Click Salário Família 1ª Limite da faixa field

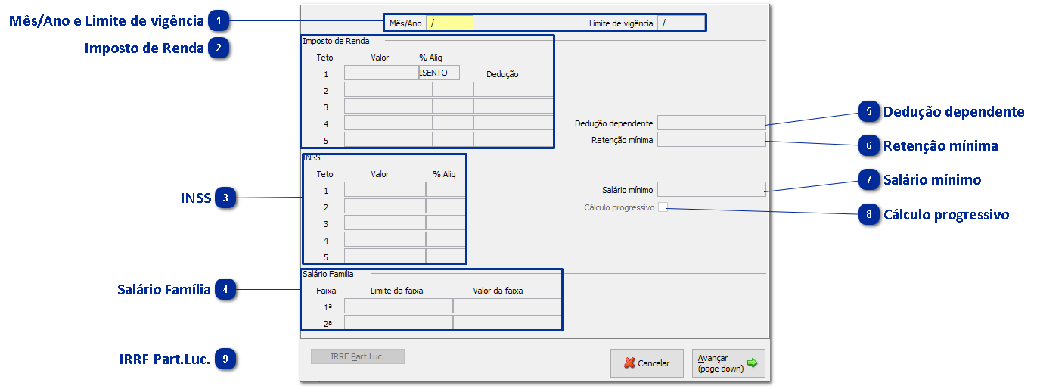tap(398, 307)
